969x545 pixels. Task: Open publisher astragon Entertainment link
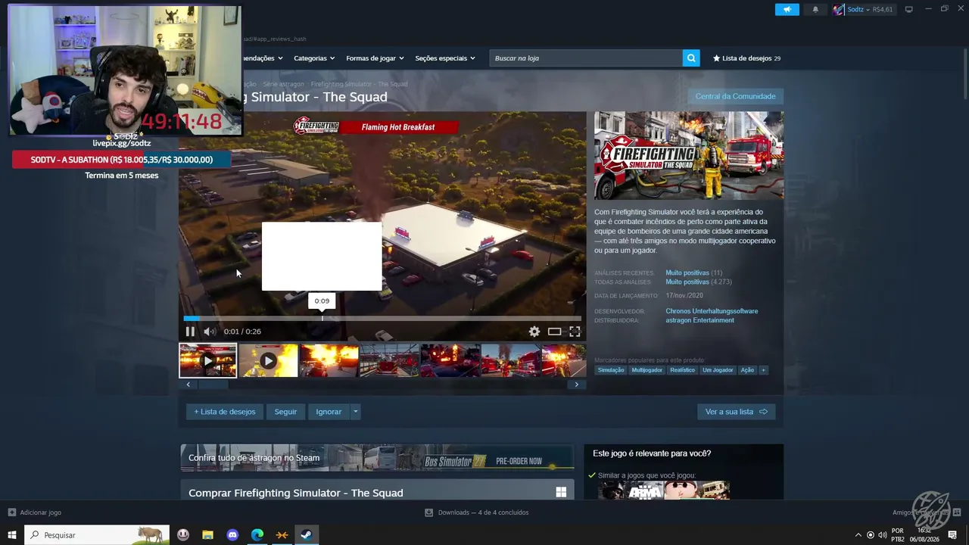[x=700, y=320]
